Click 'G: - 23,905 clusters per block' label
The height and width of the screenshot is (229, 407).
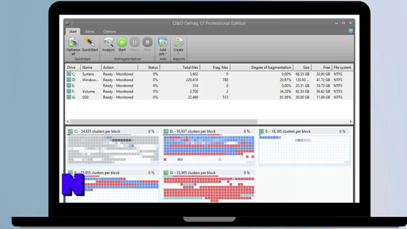point(193,173)
